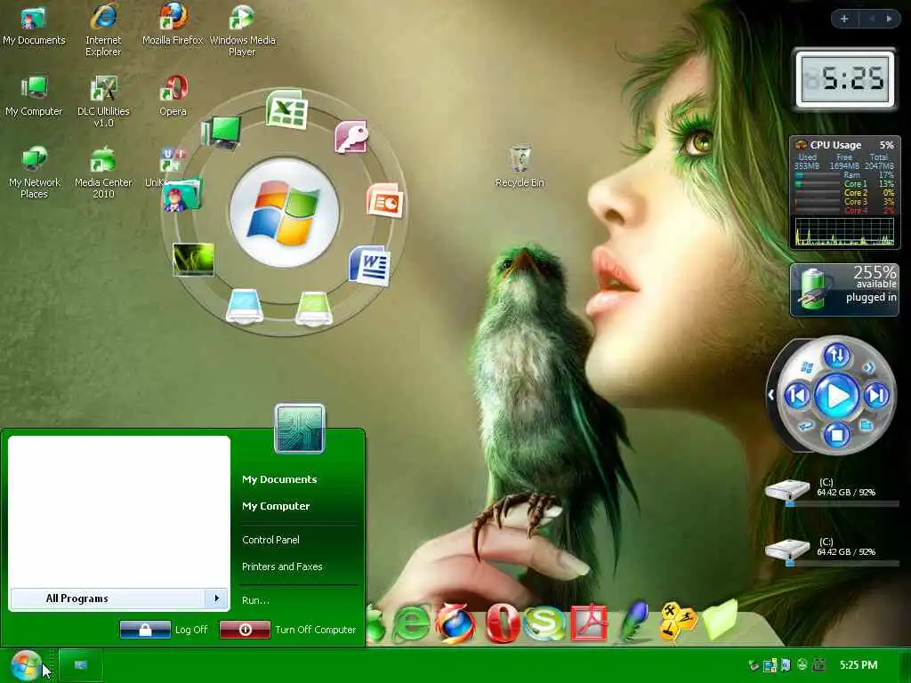Click next track on media widget
This screenshot has height=683, width=911.
pyautogui.click(x=876, y=396)
